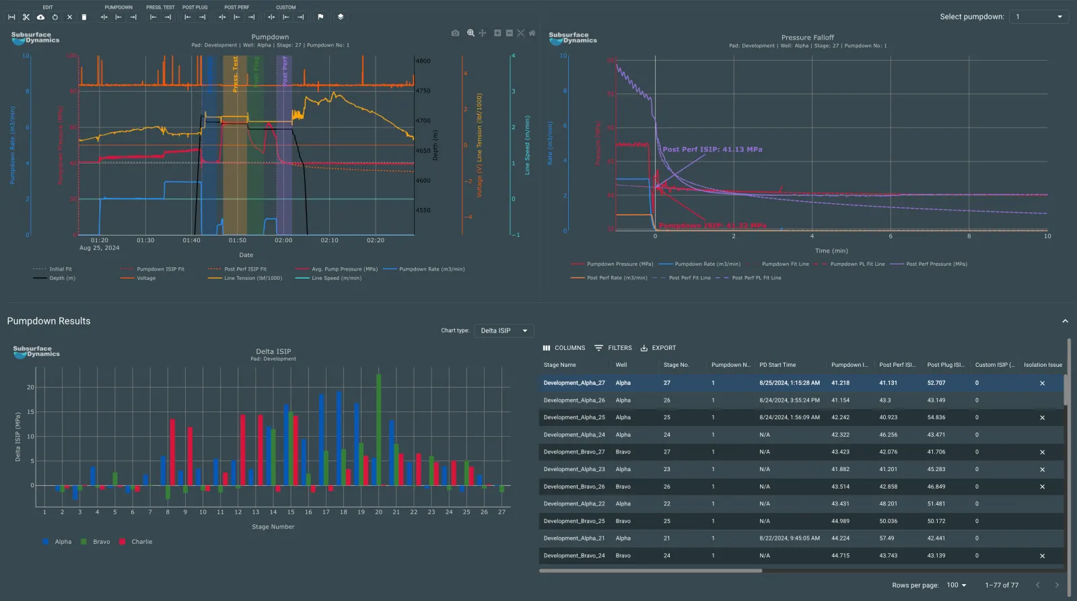Click the layers icon in toolbar

point(341,17)
